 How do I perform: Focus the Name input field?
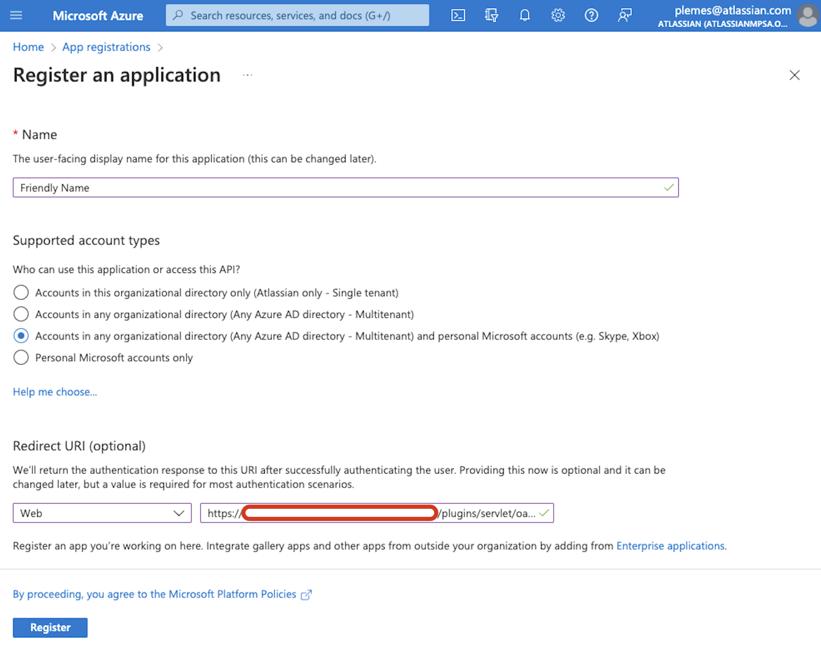(x=346, y=188)
